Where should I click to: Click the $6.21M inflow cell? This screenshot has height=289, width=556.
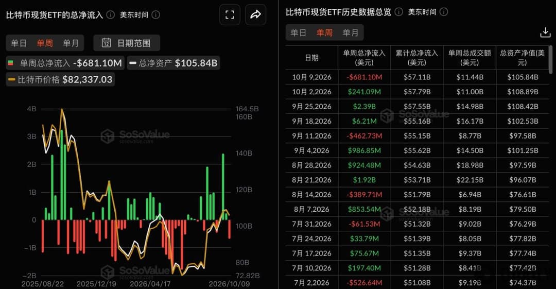pos(364,121)
